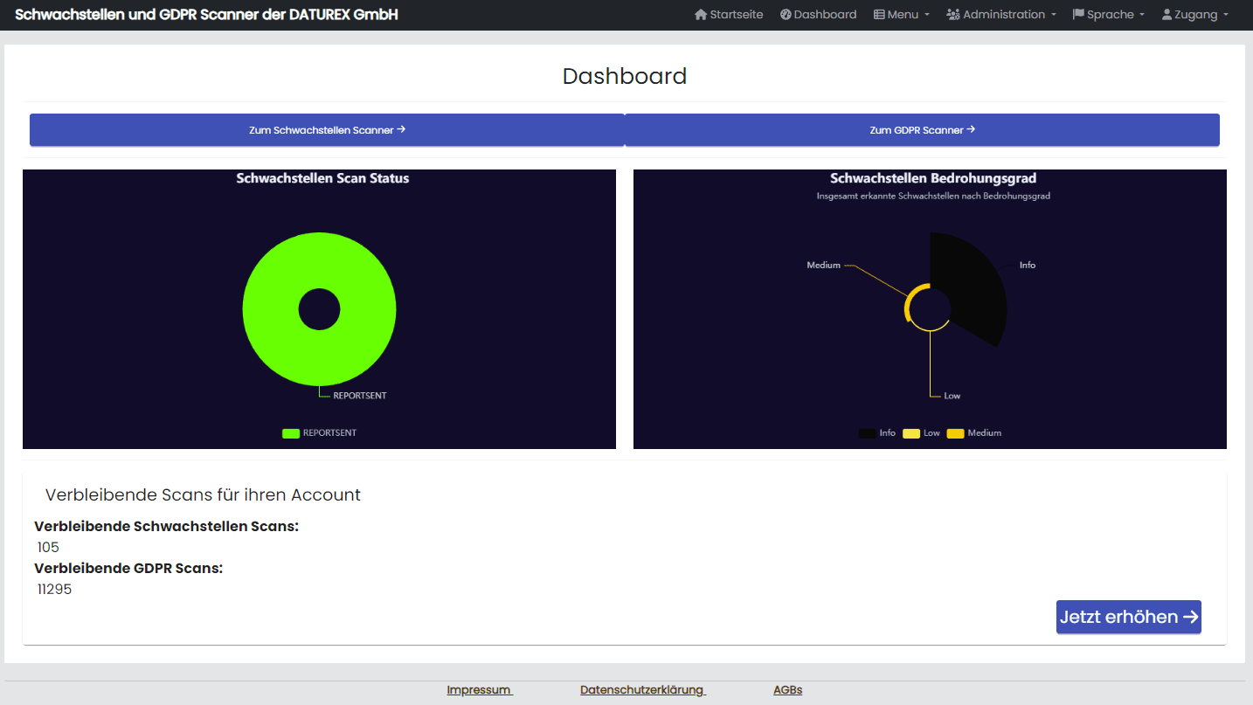Viewport: 1253px width, 705px height.
Task: Toggle REPORTSENT legend entry in status chart
Action: pyautogui.click(x=320, y=433)
